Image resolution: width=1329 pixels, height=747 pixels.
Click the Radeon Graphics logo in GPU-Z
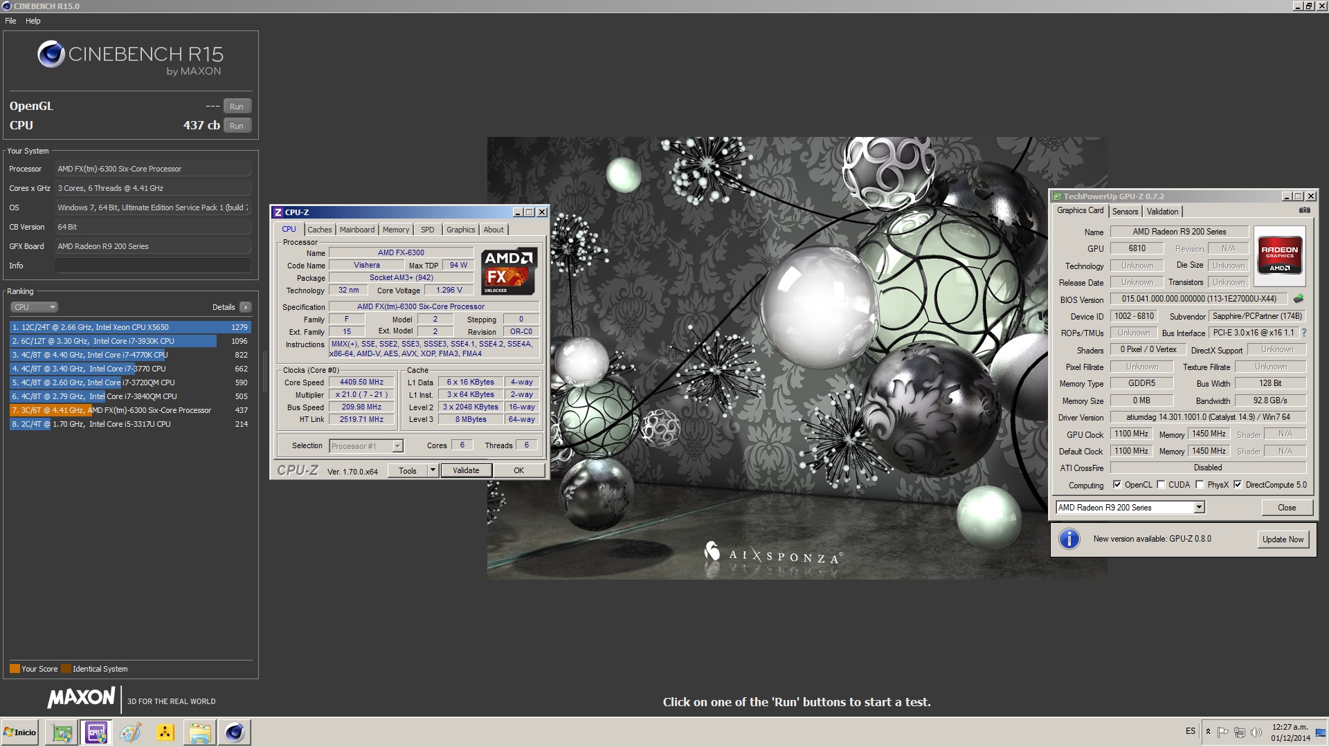coord(1279,255)
